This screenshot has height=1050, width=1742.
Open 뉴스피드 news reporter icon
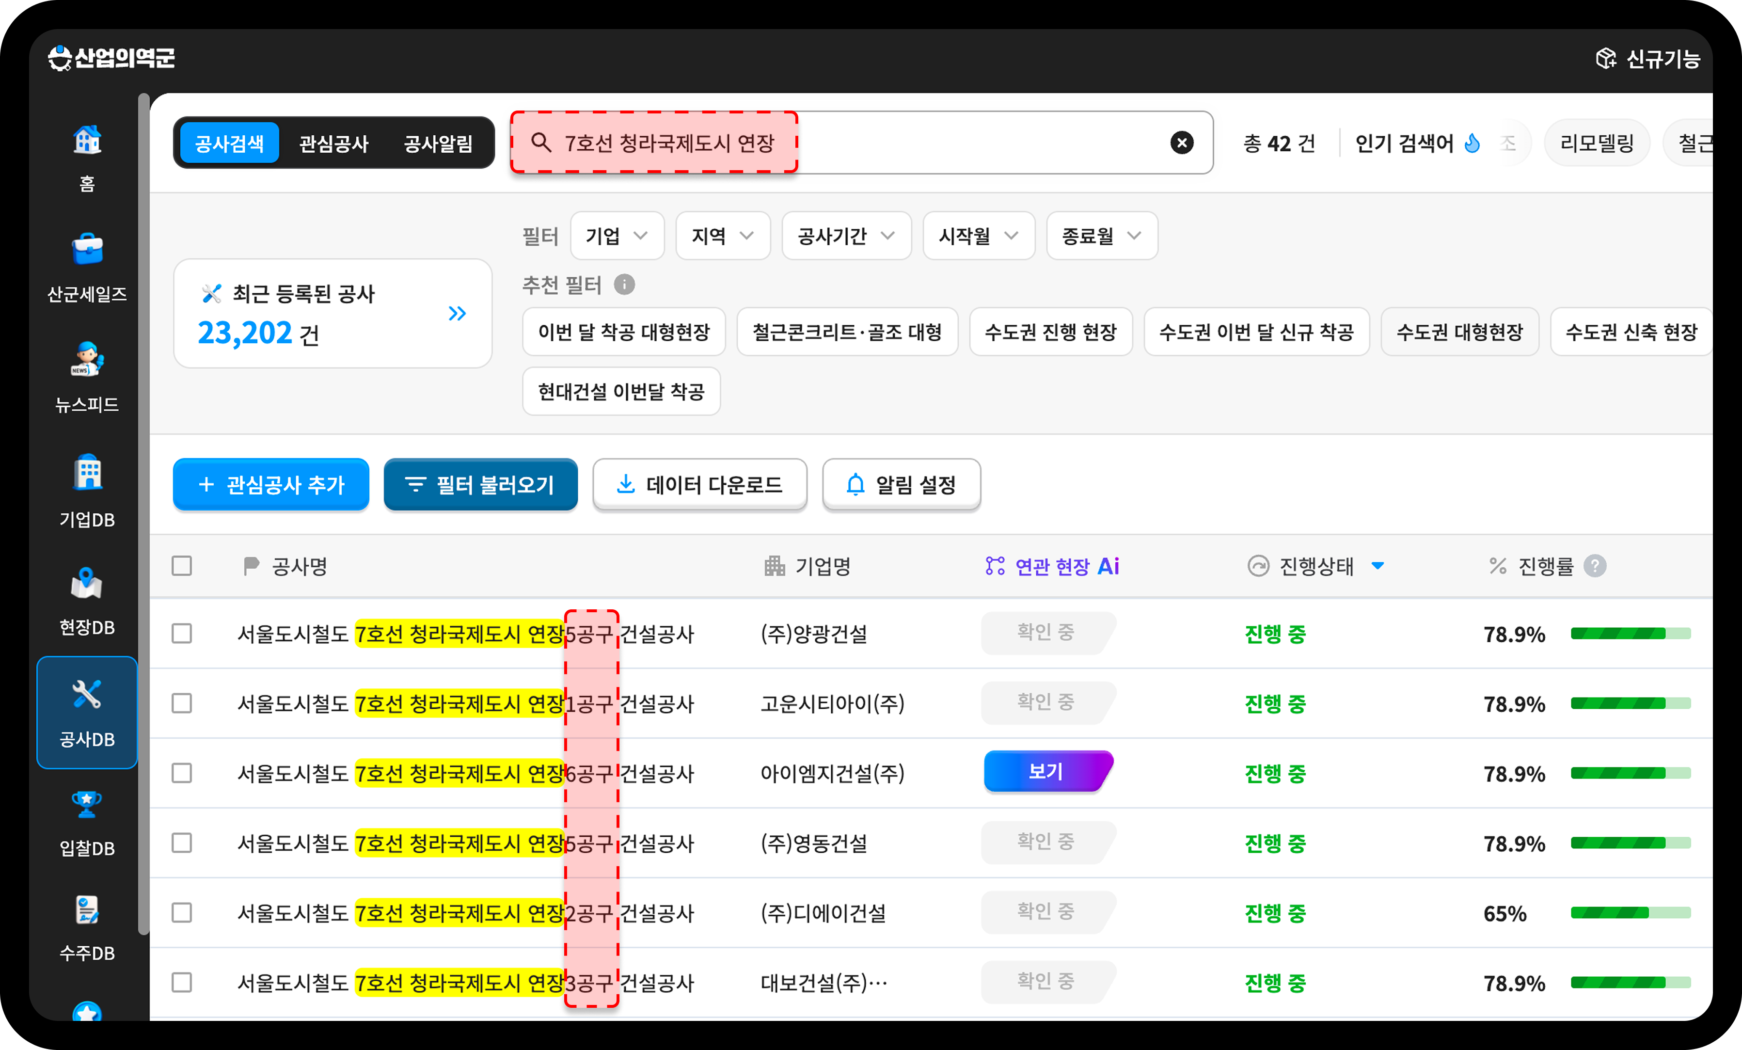(87, 359)
